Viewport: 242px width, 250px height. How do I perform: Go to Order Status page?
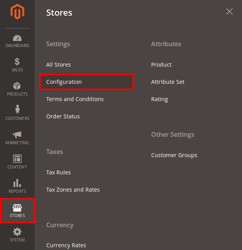63,116
